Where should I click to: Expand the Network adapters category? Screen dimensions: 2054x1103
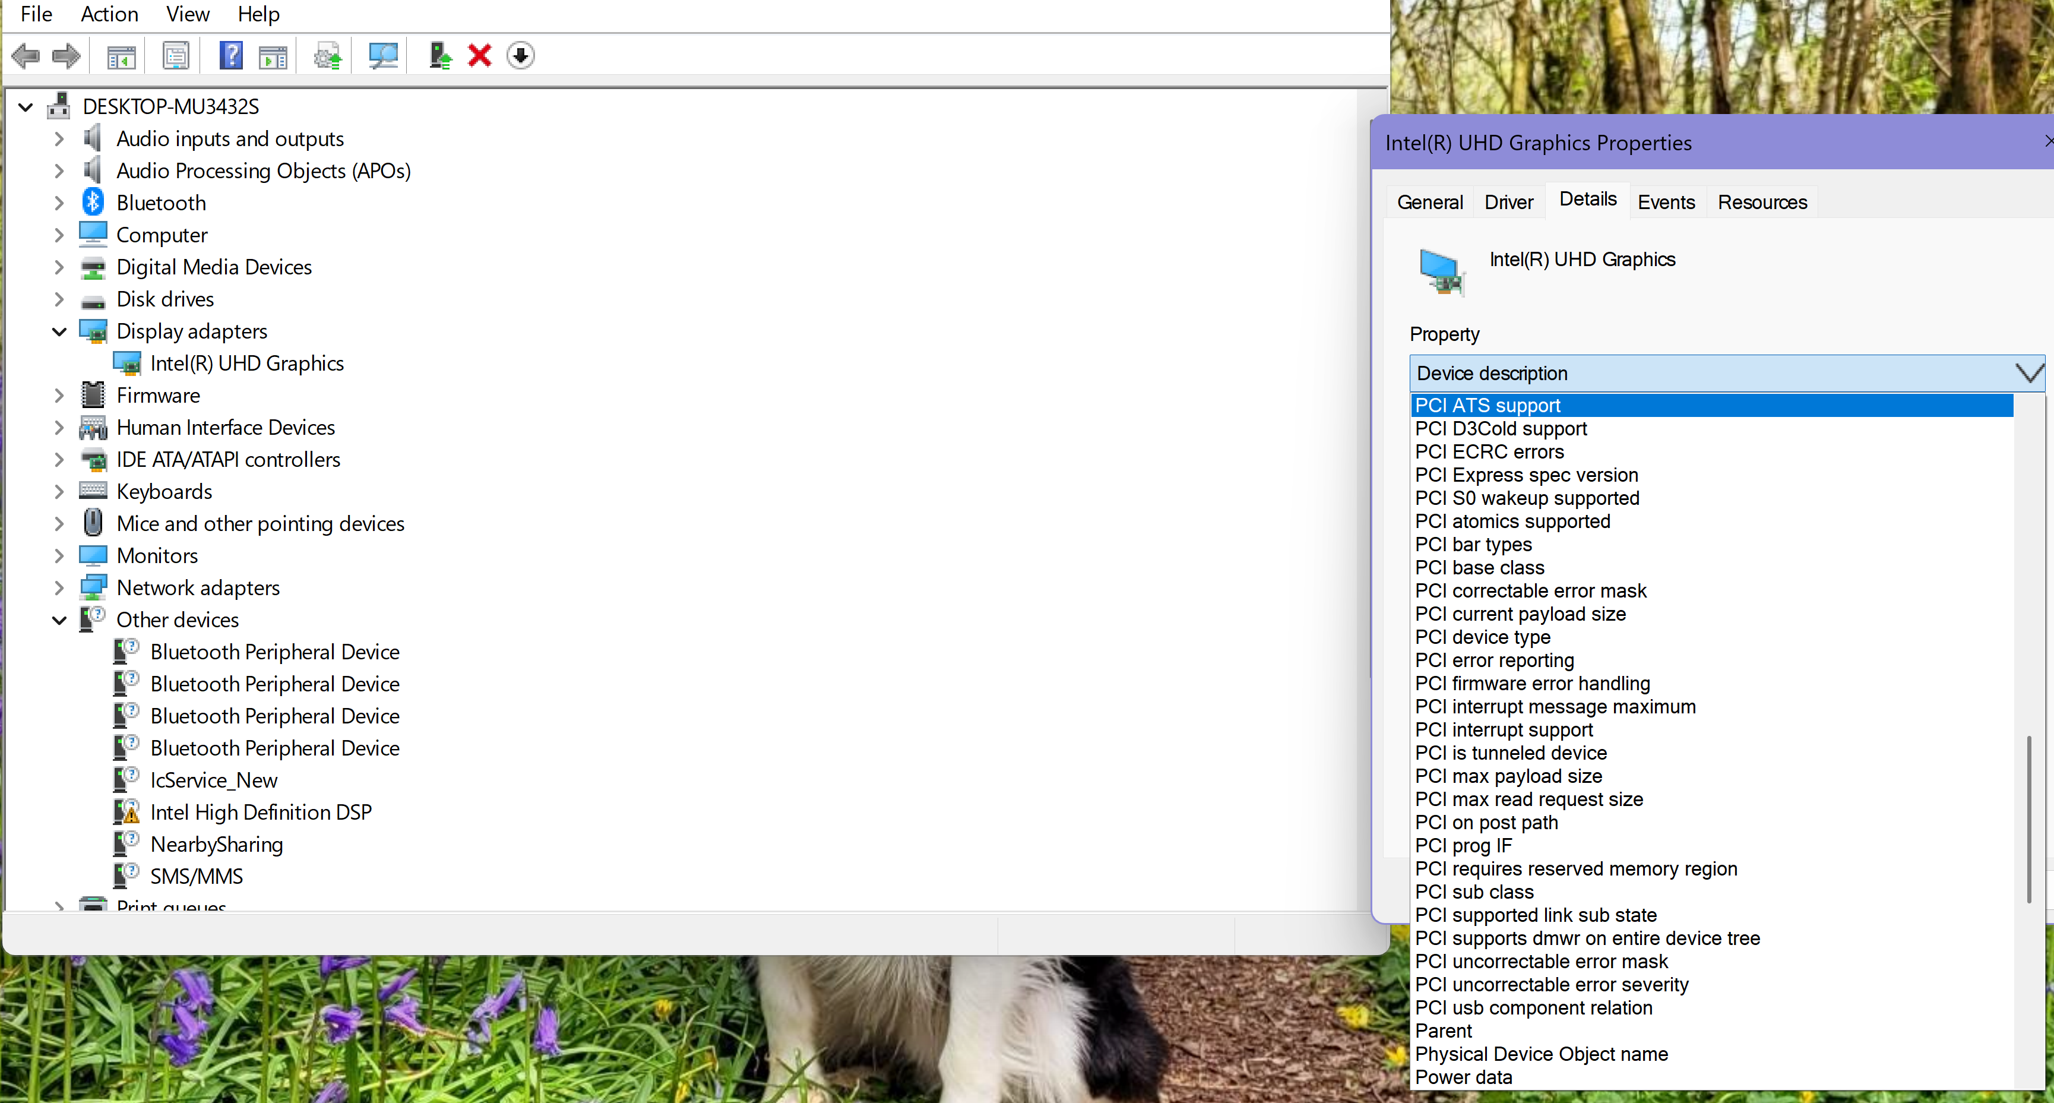pos(59,588)
